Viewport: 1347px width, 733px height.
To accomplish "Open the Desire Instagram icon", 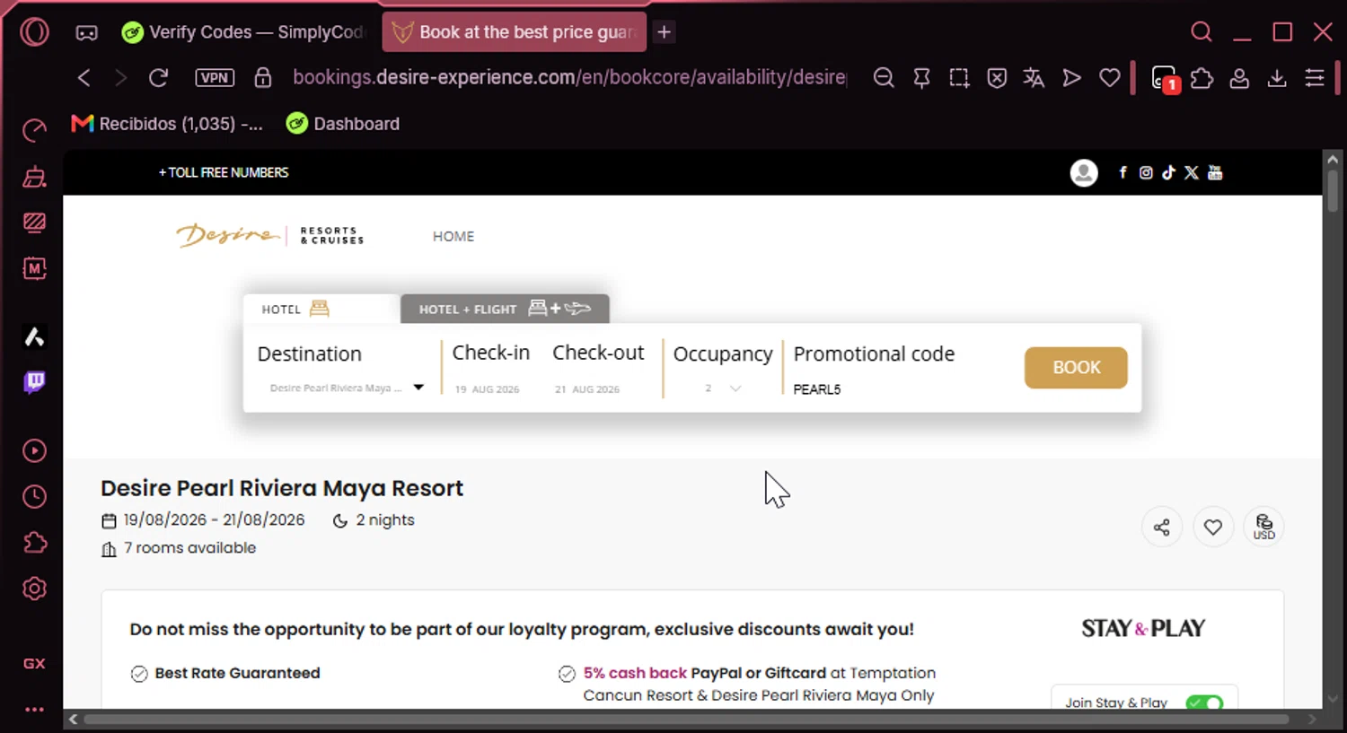I will pyautogui.click(x=1146, y=172).
